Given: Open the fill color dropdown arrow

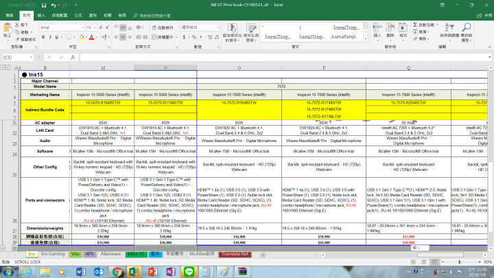Looking at the screenshot, I should [86, 37].
